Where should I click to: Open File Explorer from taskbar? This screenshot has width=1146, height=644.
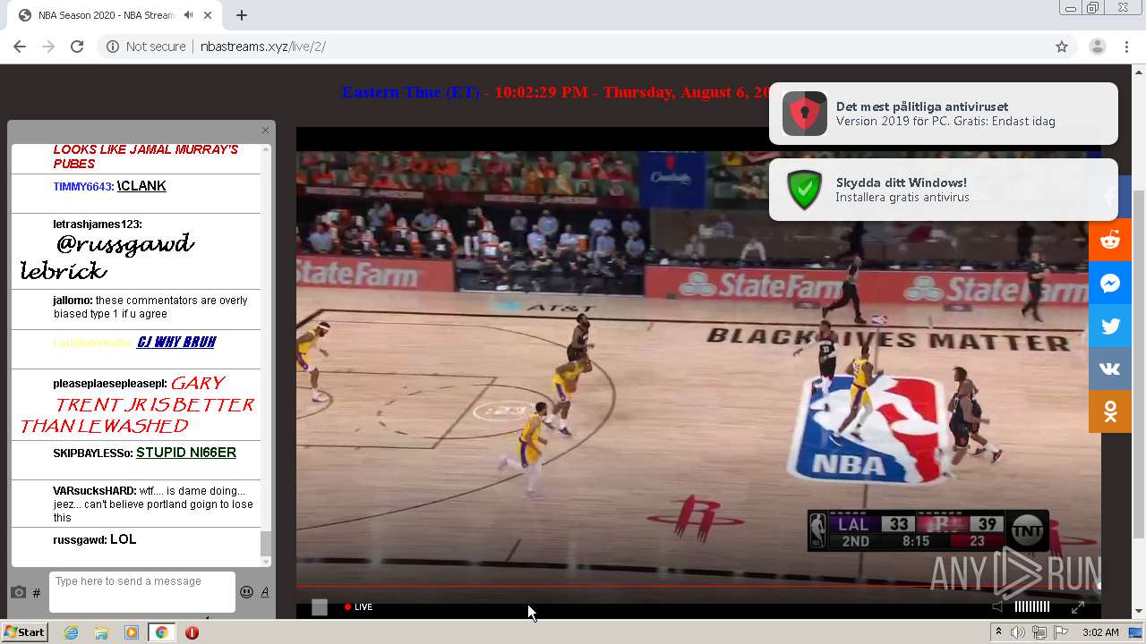click(101, 632)
